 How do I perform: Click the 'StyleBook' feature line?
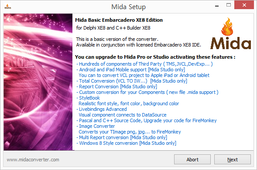tap(88, 98)
